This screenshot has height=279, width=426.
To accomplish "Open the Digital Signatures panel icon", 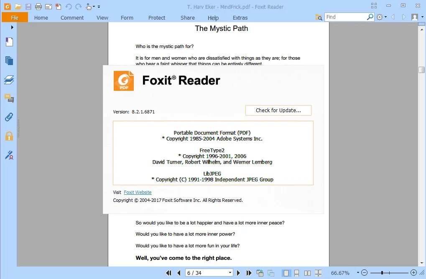I will point(9,155).
